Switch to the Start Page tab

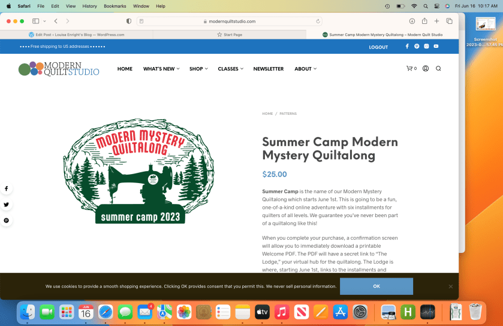pyautogui.click(x=230, y=35)
